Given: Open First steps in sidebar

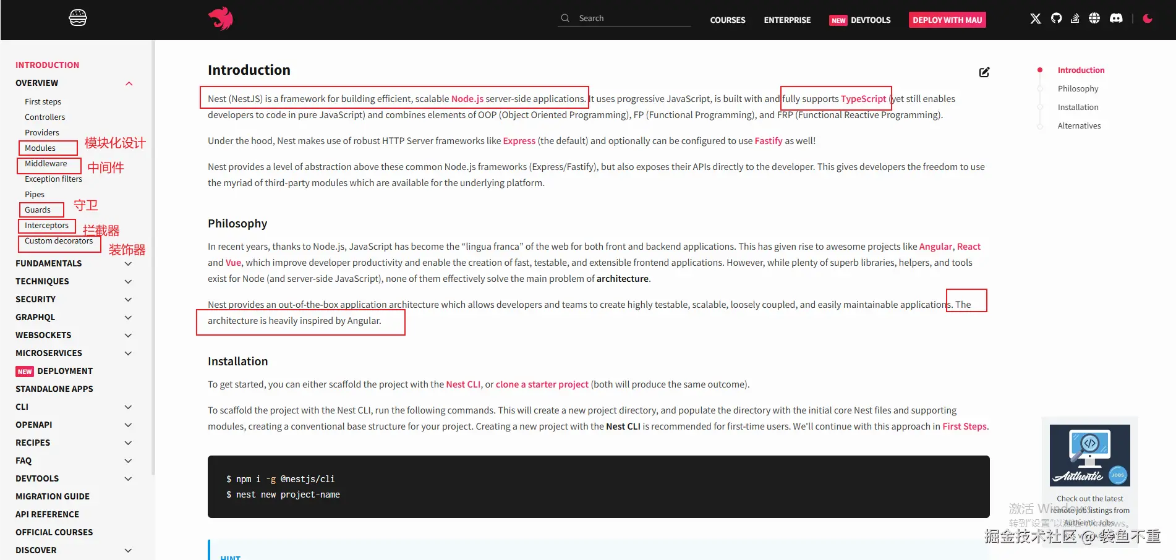Looking at the screenshot, I should (x=43, y=102).
